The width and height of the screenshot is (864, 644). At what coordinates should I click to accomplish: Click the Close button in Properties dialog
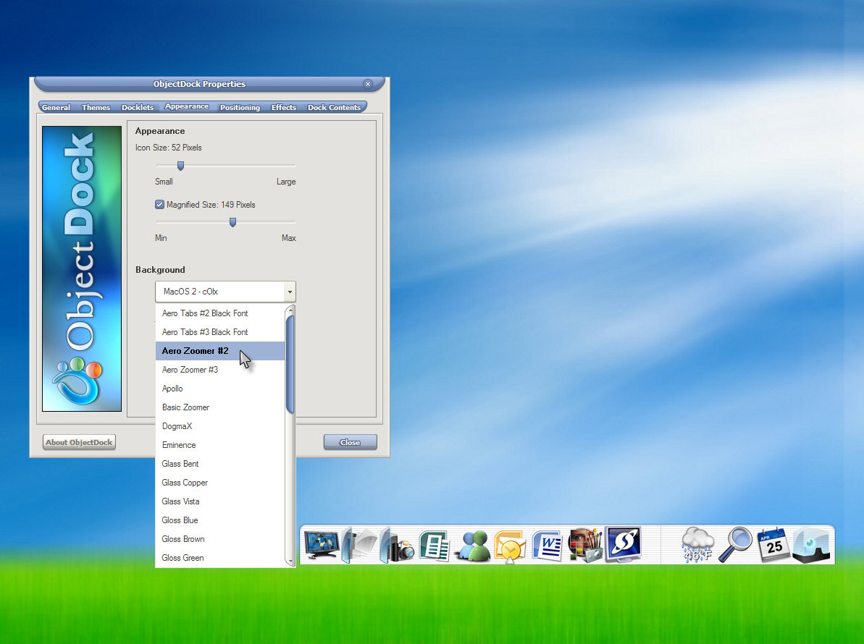point(351,442)
